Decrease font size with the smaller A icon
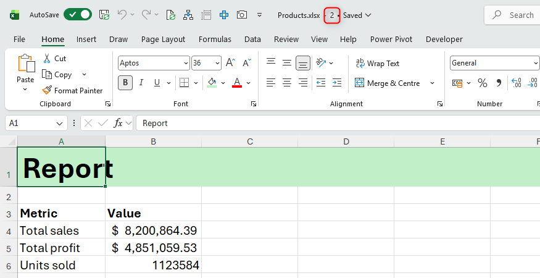 click(x=247, y=63)
